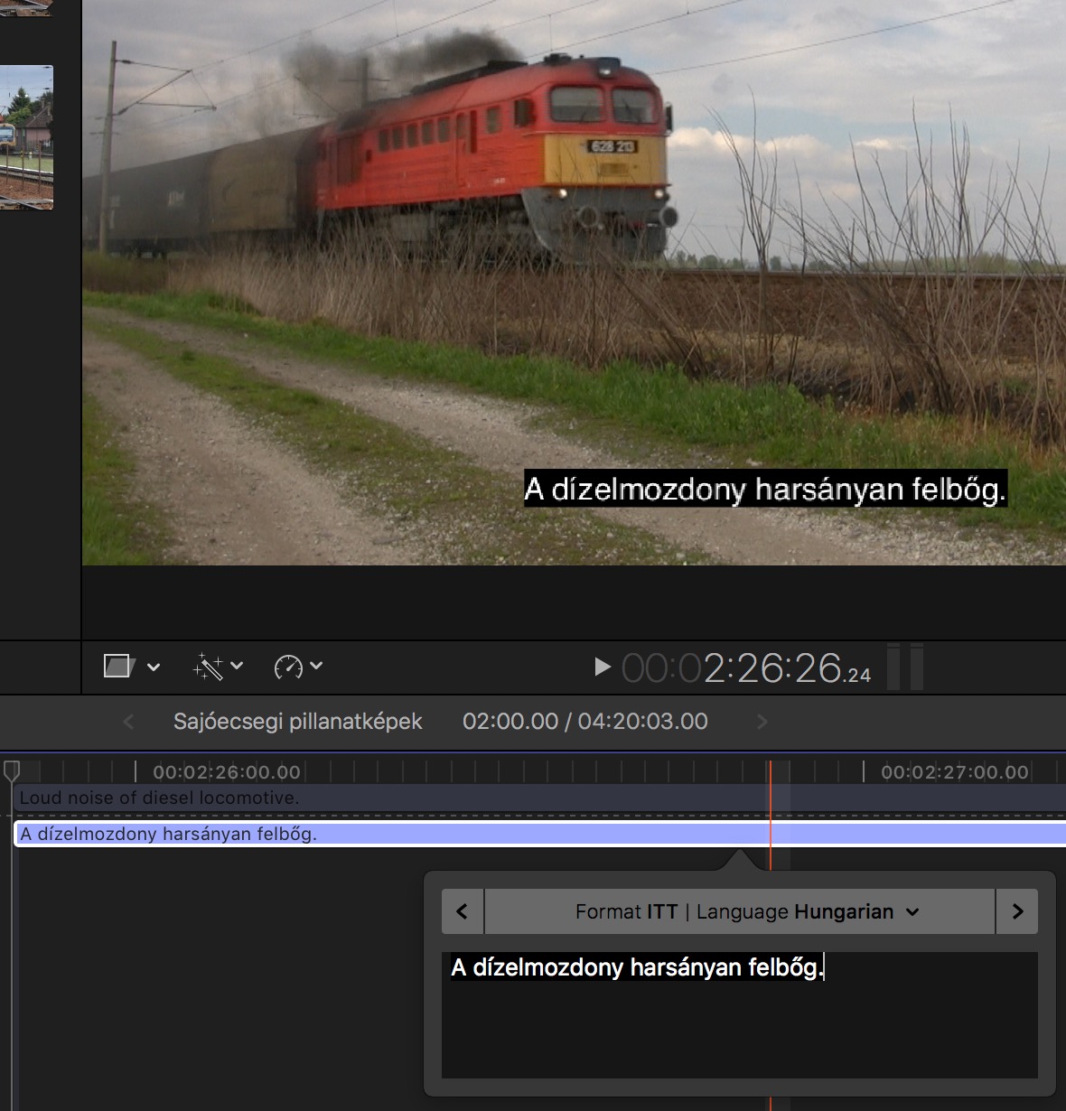1066x1111 pixels.
Task: Select English caption Loud noise of diesel locomotive
Action: click(x=538, y=798)
